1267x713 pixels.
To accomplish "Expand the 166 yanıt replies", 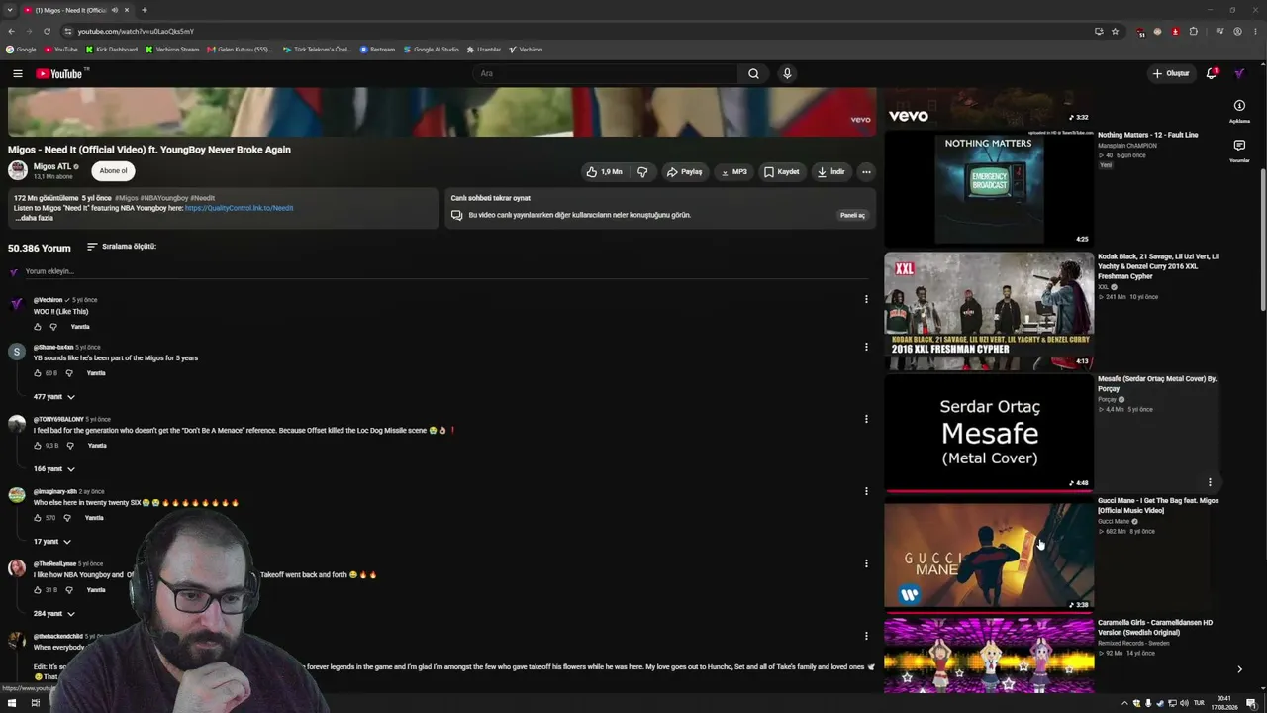I will pyautogui.click(x=54, y=469).
